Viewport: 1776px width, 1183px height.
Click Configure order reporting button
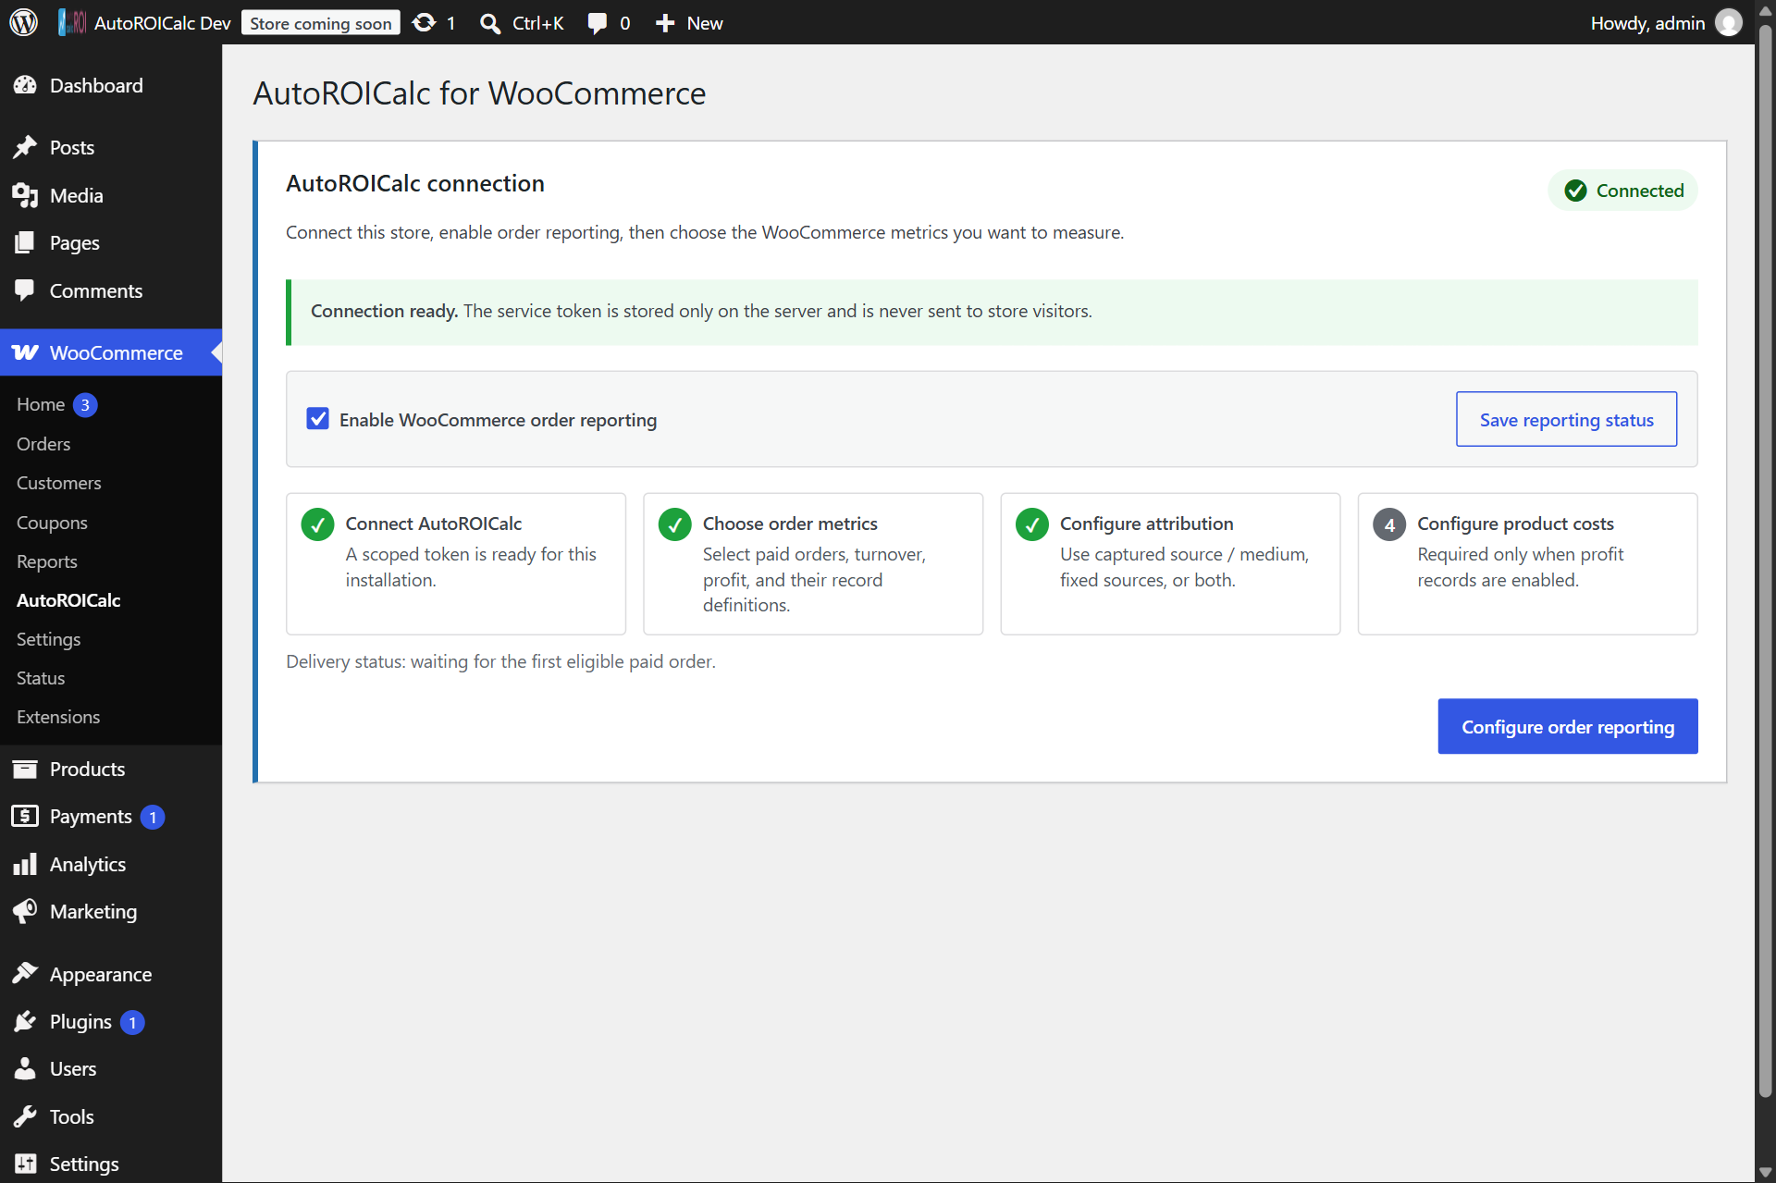[x=1567, y=726]
